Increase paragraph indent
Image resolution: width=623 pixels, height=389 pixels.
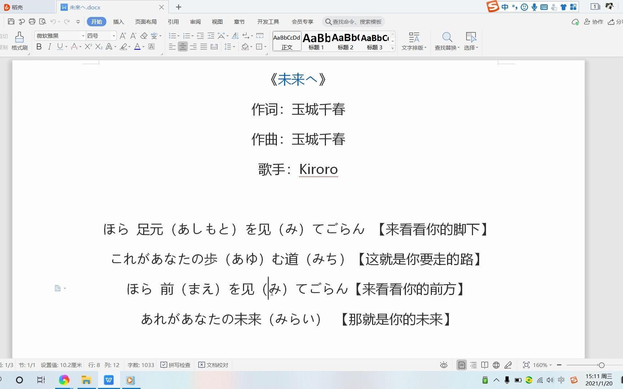tap(211, 36)
